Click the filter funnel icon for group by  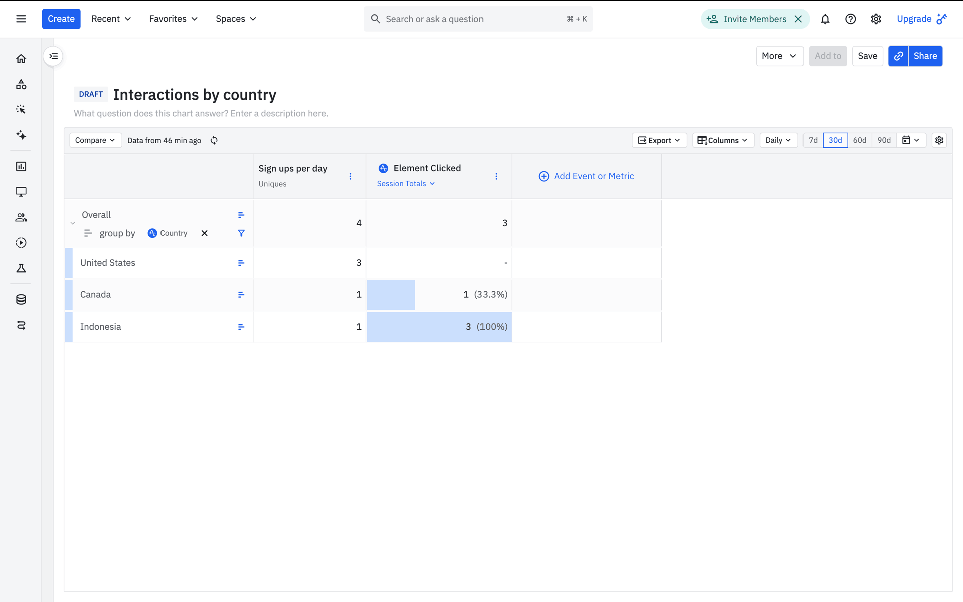click(241, 233)
